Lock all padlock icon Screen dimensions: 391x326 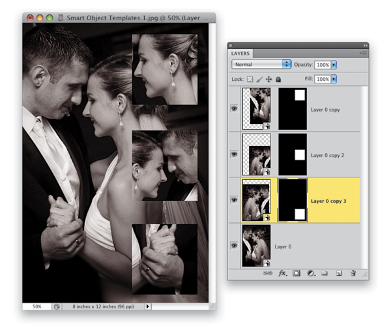(278, 80)
